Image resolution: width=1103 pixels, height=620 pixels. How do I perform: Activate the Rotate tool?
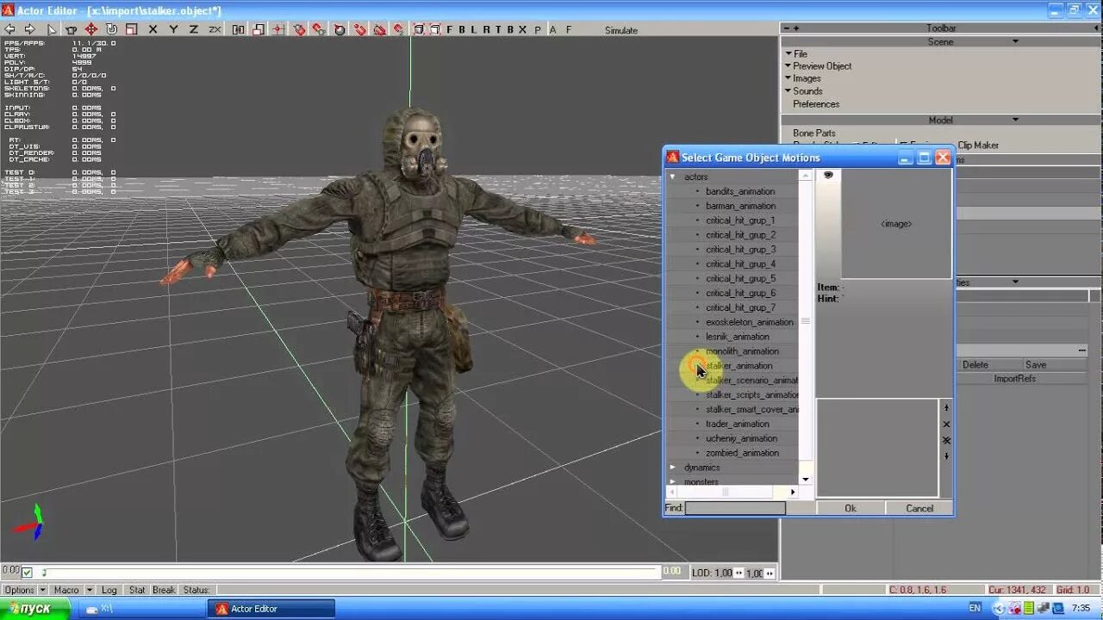(111, 29)
